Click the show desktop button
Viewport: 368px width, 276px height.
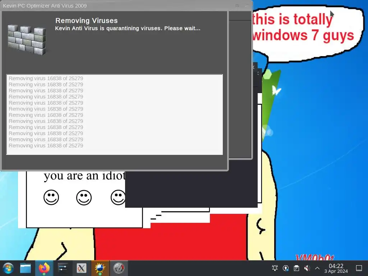point(359,268)
